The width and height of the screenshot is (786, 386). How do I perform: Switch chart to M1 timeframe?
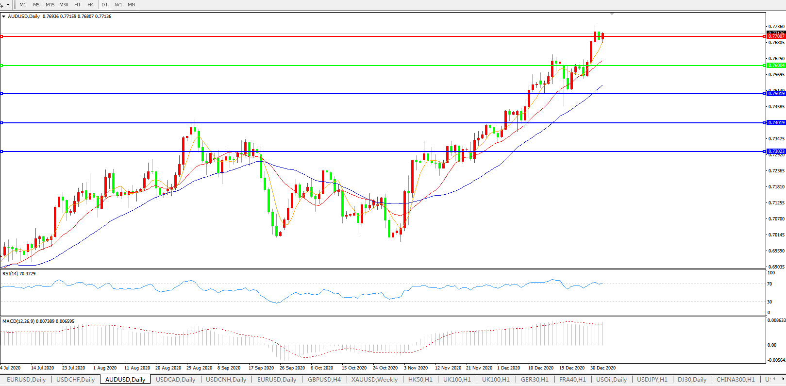(x=23, y=4)
